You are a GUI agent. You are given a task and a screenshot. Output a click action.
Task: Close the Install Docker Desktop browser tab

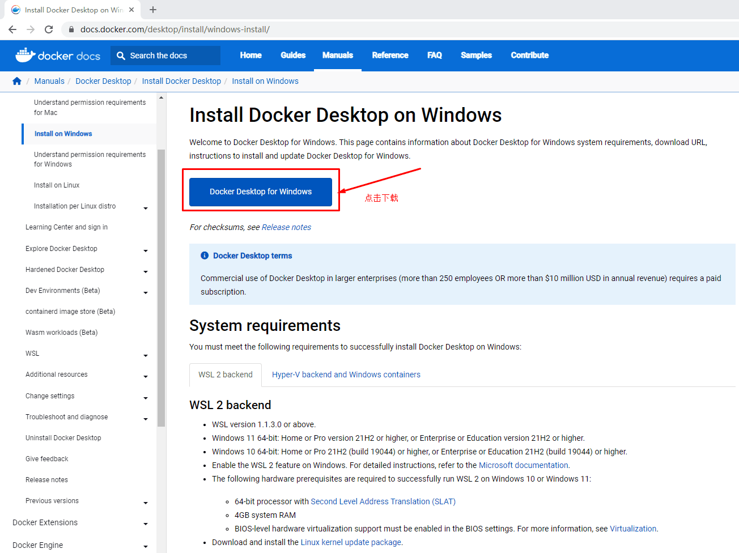coord(131,10)
